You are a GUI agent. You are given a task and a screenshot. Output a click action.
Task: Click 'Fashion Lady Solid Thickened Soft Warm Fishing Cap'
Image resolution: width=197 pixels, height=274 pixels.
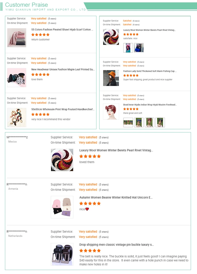coord(150,71)
